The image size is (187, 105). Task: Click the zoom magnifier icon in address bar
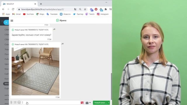pos(80,9)
